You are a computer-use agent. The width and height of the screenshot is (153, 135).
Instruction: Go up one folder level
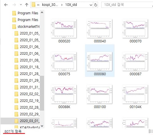tap(27, 5)
